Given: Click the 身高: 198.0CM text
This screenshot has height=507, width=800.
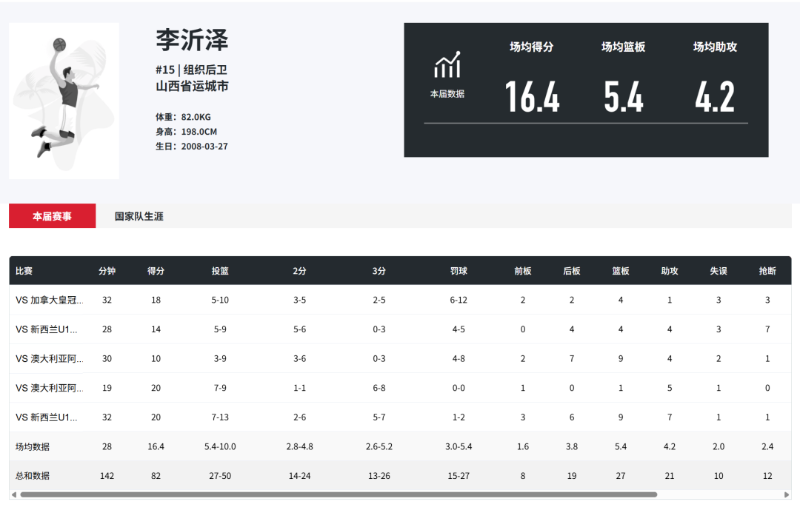Looking at the screenshot, I should click(x=186, y=132).
